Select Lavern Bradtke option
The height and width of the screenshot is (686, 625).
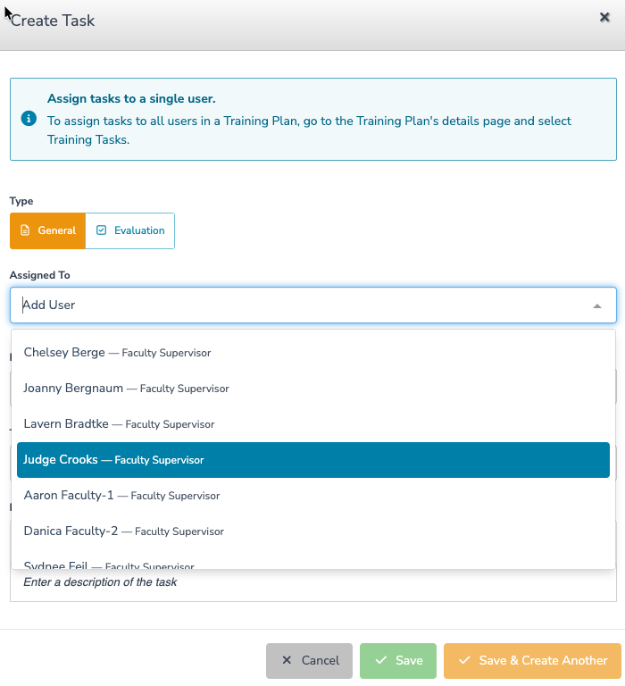click(313, 424)
